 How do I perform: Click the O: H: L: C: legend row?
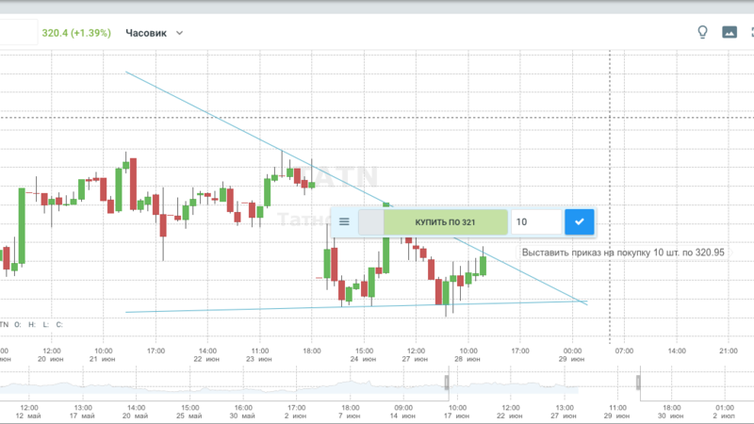[x=33, y=324]
